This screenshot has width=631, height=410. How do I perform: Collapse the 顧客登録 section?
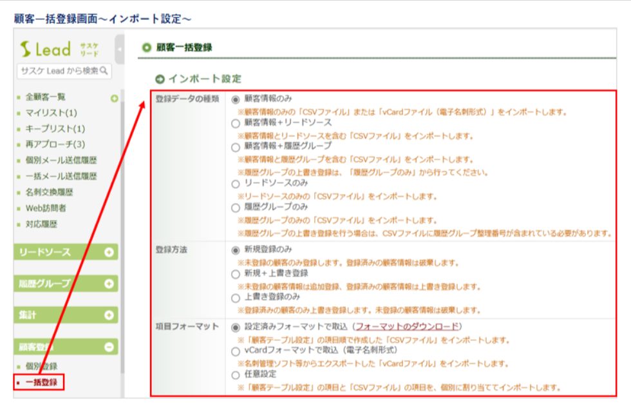pos(109,347)
